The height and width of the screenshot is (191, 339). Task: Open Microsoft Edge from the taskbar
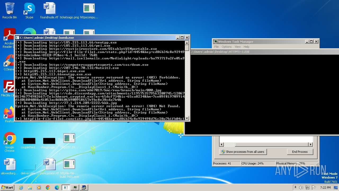tap(57, 188)
